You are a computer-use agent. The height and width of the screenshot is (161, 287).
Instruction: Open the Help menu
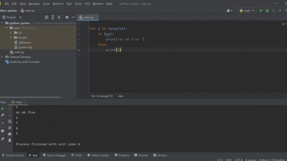tap(109, 4)
